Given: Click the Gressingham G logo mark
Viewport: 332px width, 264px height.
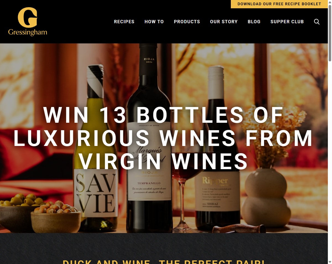Looking at the screenshot, I should pyautogui.click(x=28, y=17).
